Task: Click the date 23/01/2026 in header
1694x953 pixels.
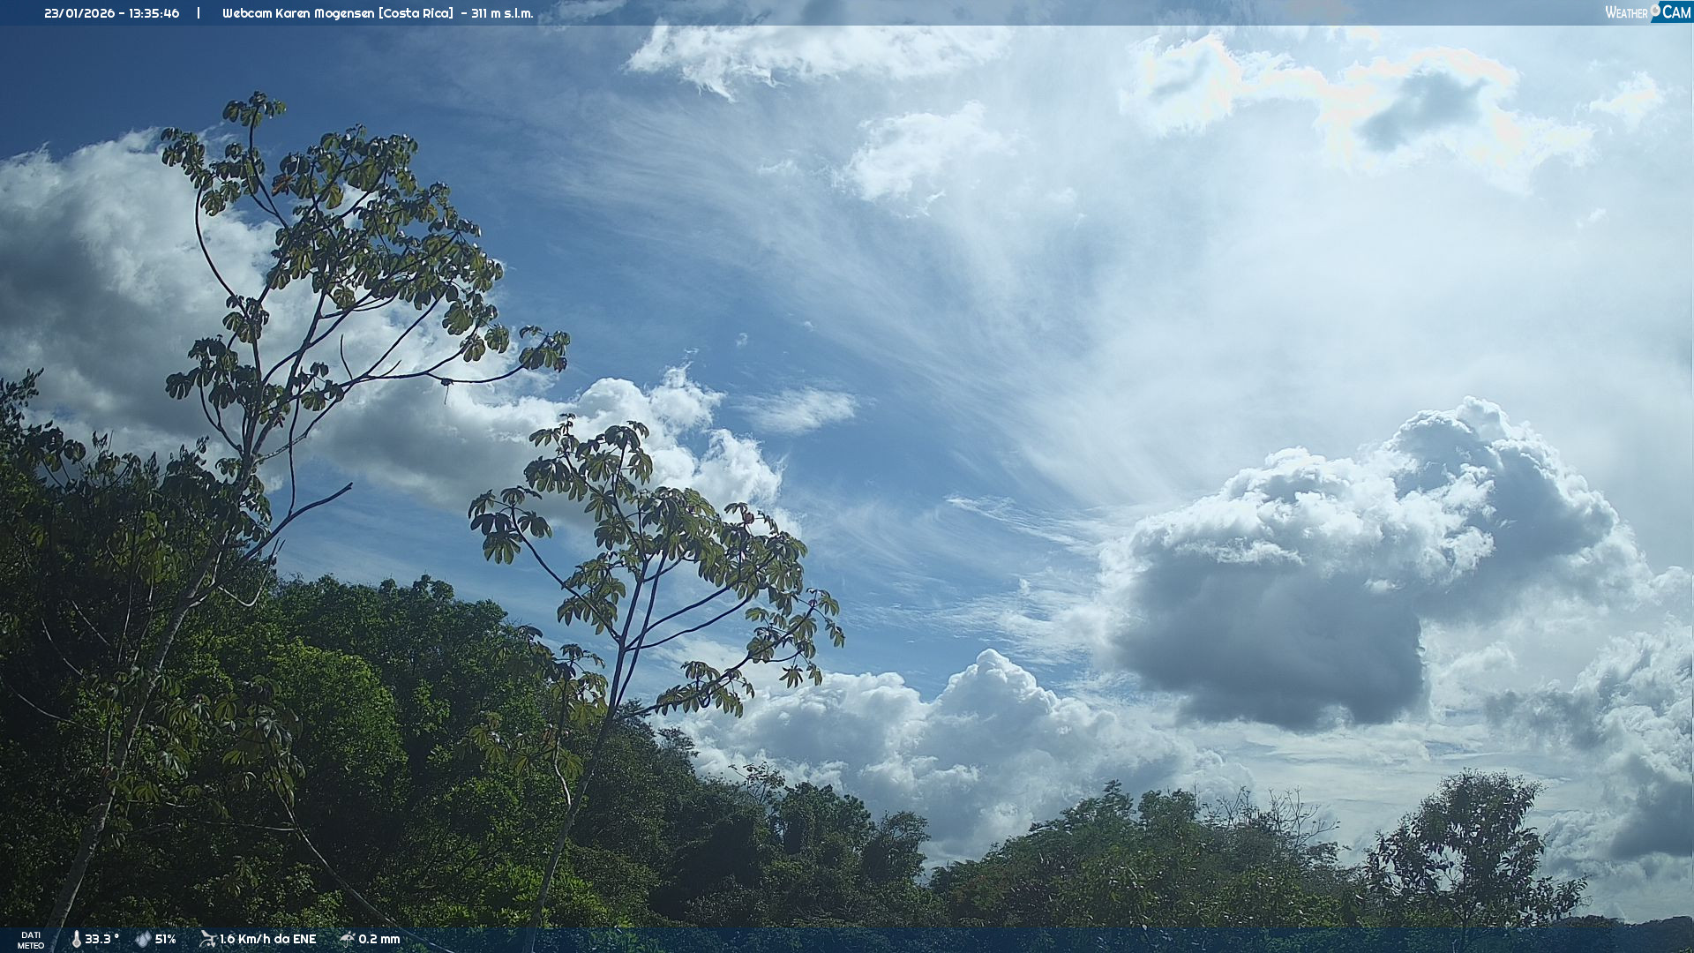Action: [79, 13]
